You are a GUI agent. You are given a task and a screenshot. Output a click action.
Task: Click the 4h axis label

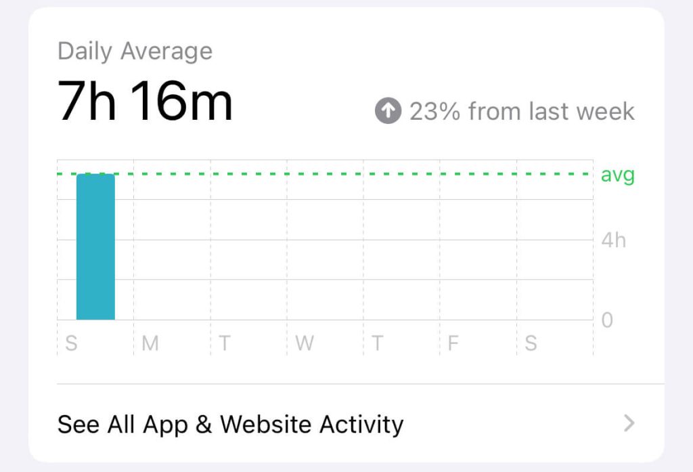[x=613, y=240]
